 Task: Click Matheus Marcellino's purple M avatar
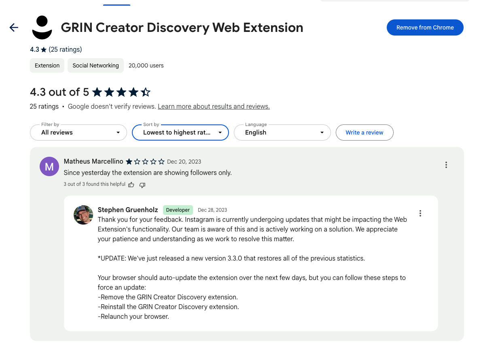click(49, 166)
